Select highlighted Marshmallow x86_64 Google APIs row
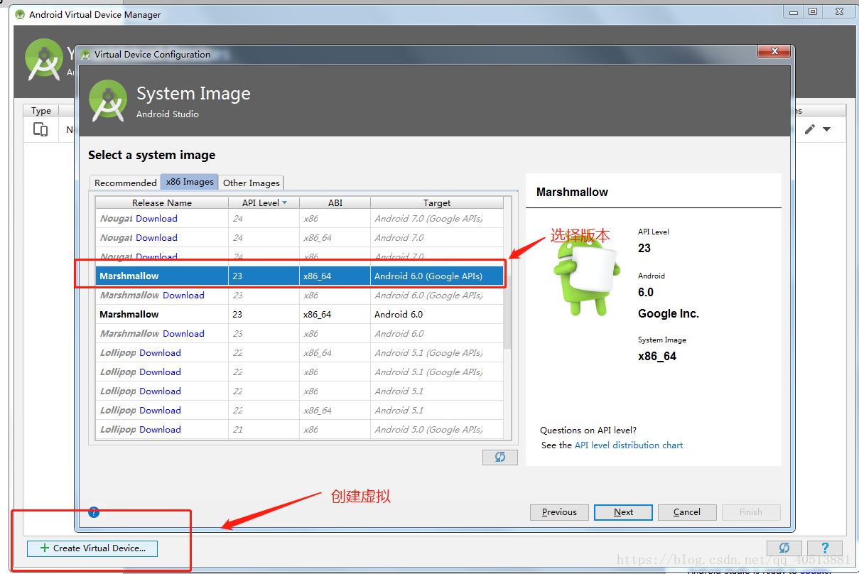 point(299,276)
